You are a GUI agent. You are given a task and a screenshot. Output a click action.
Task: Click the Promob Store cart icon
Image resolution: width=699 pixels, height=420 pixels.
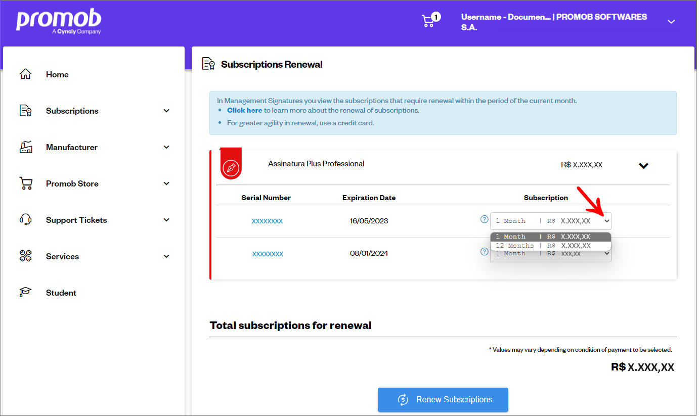click(x=26, y=183)
